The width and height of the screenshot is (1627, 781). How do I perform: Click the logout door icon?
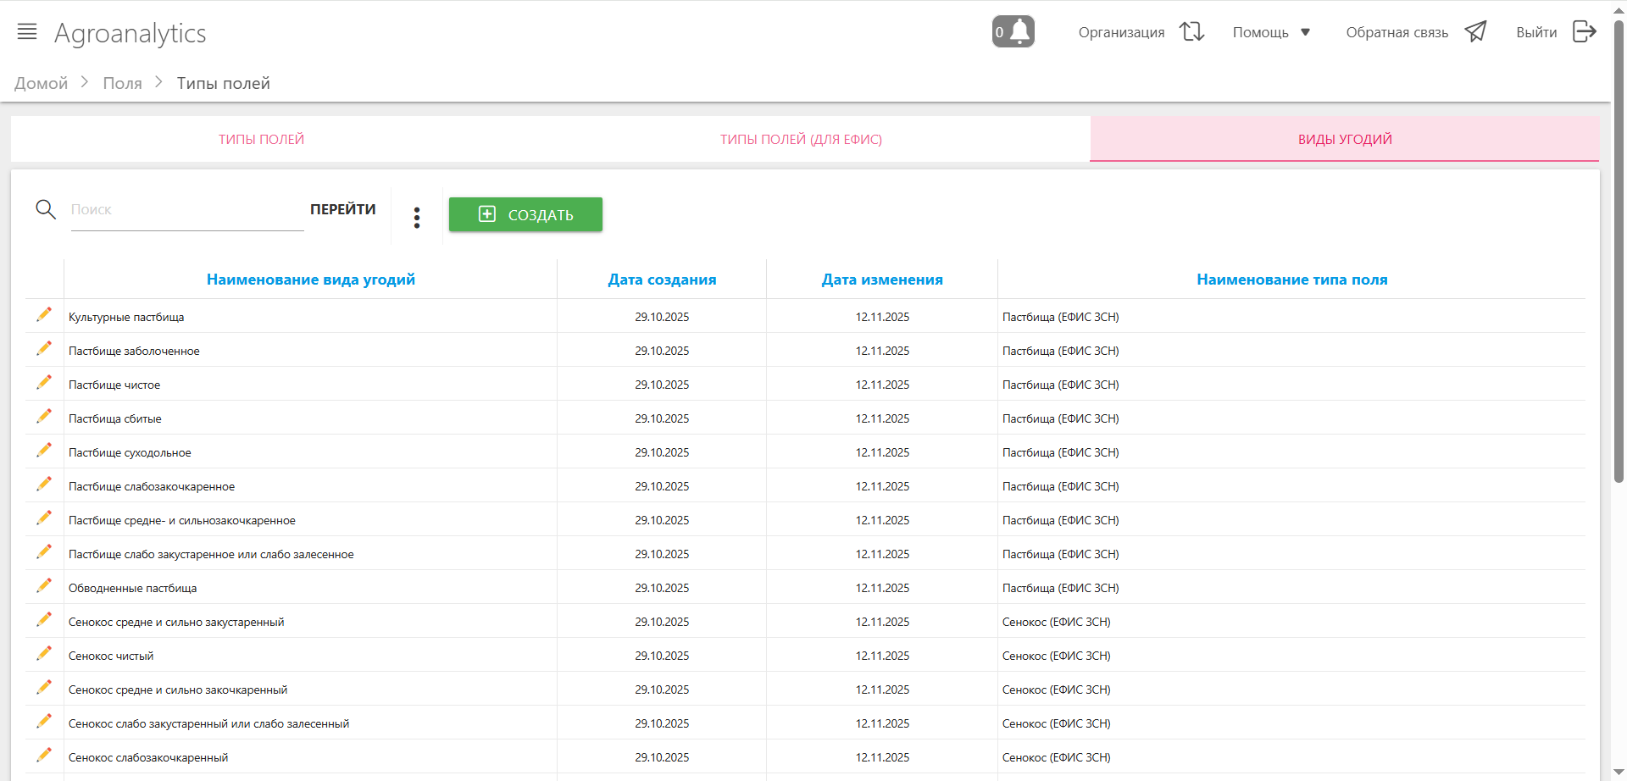[x=1584, y=32]
